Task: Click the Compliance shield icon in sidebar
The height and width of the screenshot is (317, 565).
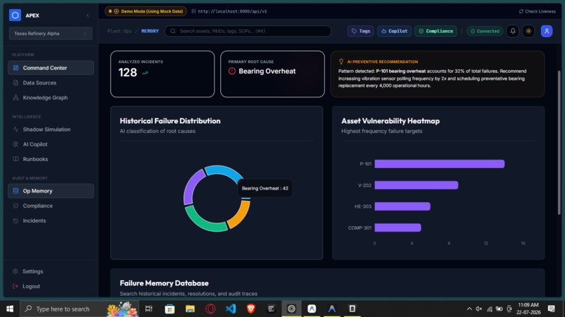Action: pos(16,206)
